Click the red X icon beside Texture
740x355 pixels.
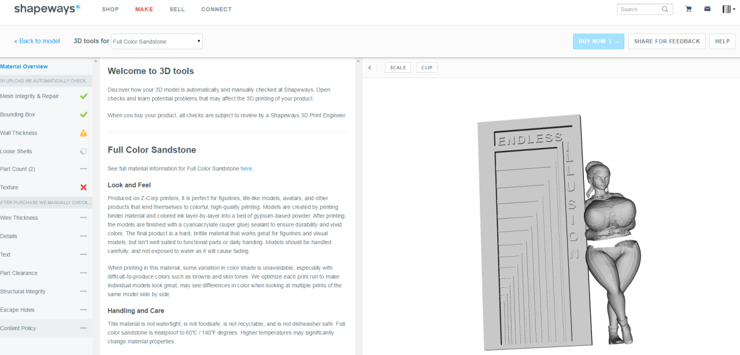83,187
